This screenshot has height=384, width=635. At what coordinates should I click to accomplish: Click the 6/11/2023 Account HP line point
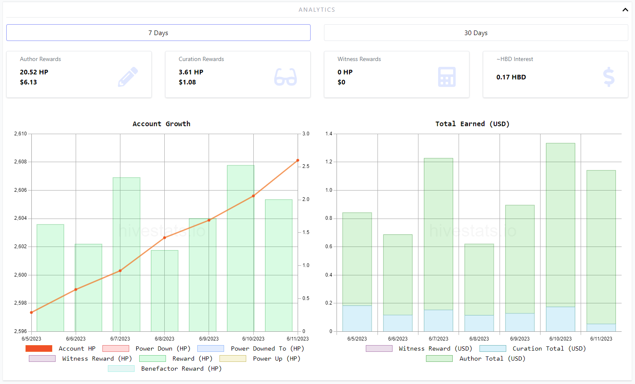coord(298,160)
